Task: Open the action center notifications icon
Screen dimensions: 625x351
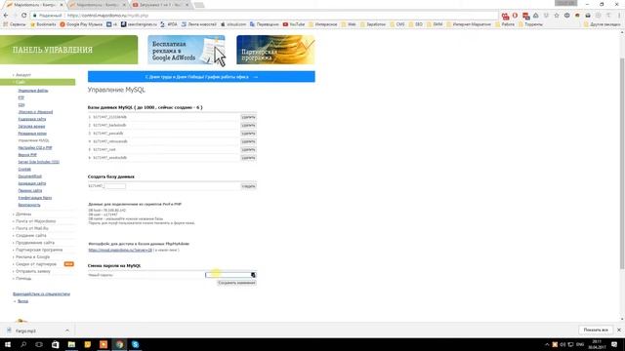Action: (614, 344)
